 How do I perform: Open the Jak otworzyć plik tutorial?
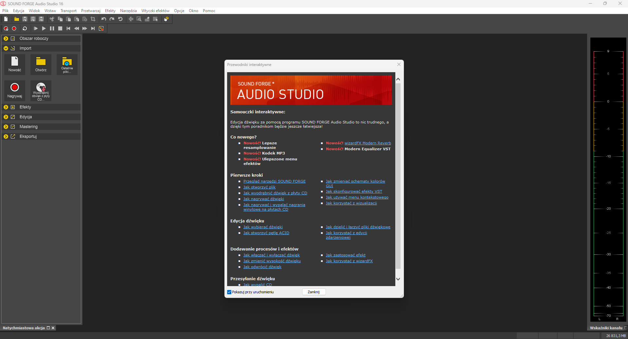259,187
